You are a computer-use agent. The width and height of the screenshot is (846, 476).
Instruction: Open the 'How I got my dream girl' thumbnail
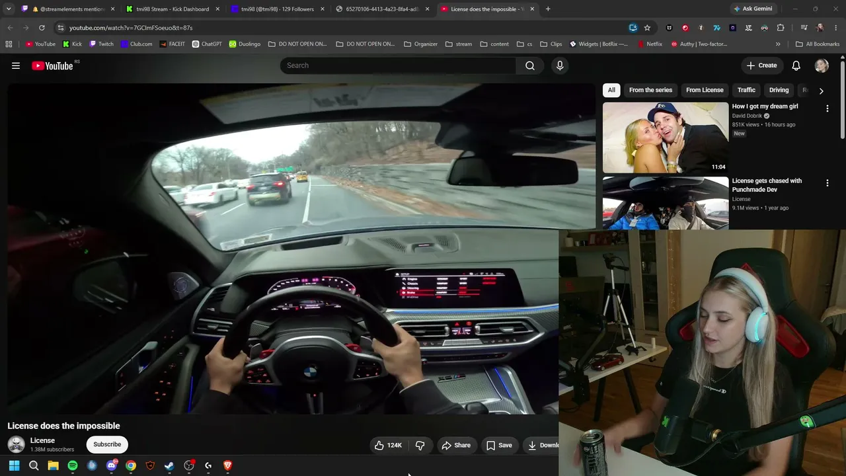pyautogui.click(x=666, y=138)
